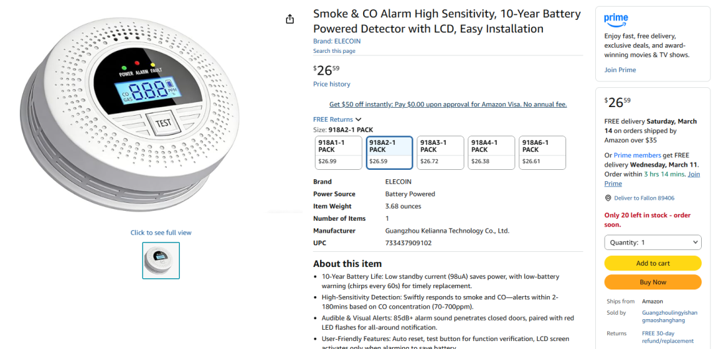Click the Add to cart button
Viewport: 713px width, 349px height.
[x=652, y=263]
